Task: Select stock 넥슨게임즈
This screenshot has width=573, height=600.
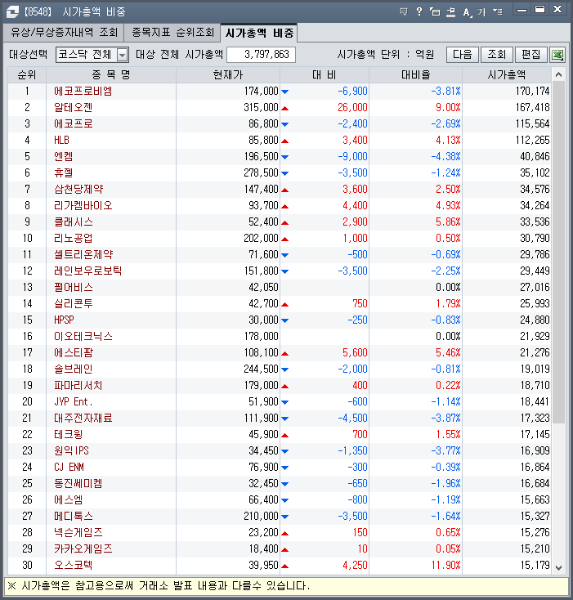Action: coord(78,533)
